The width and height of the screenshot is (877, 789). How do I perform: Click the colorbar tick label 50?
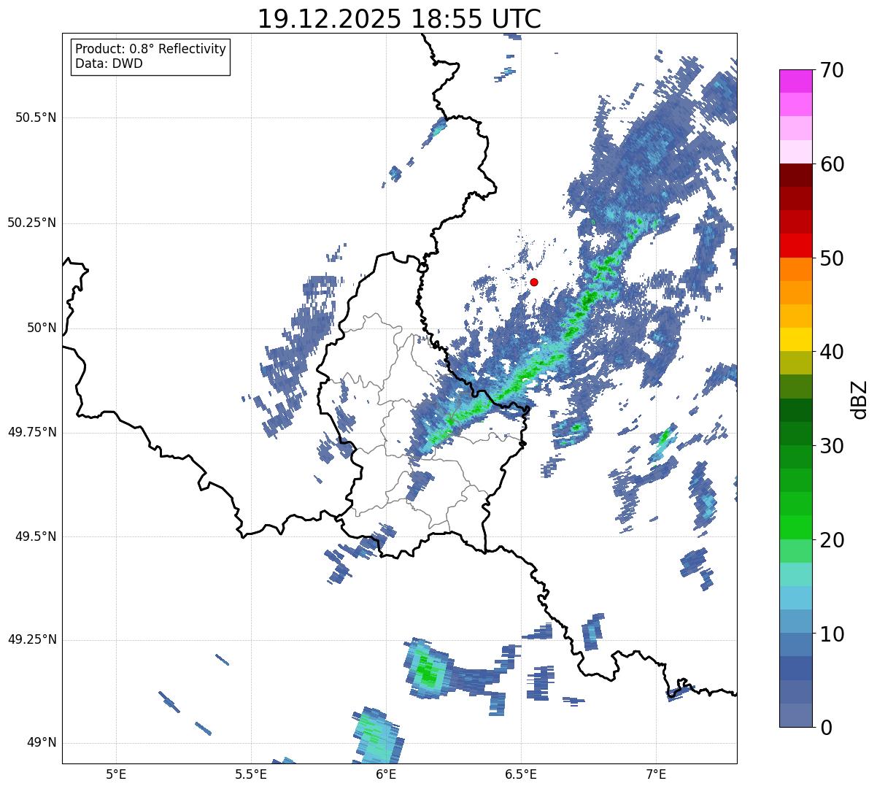(832, 258)
